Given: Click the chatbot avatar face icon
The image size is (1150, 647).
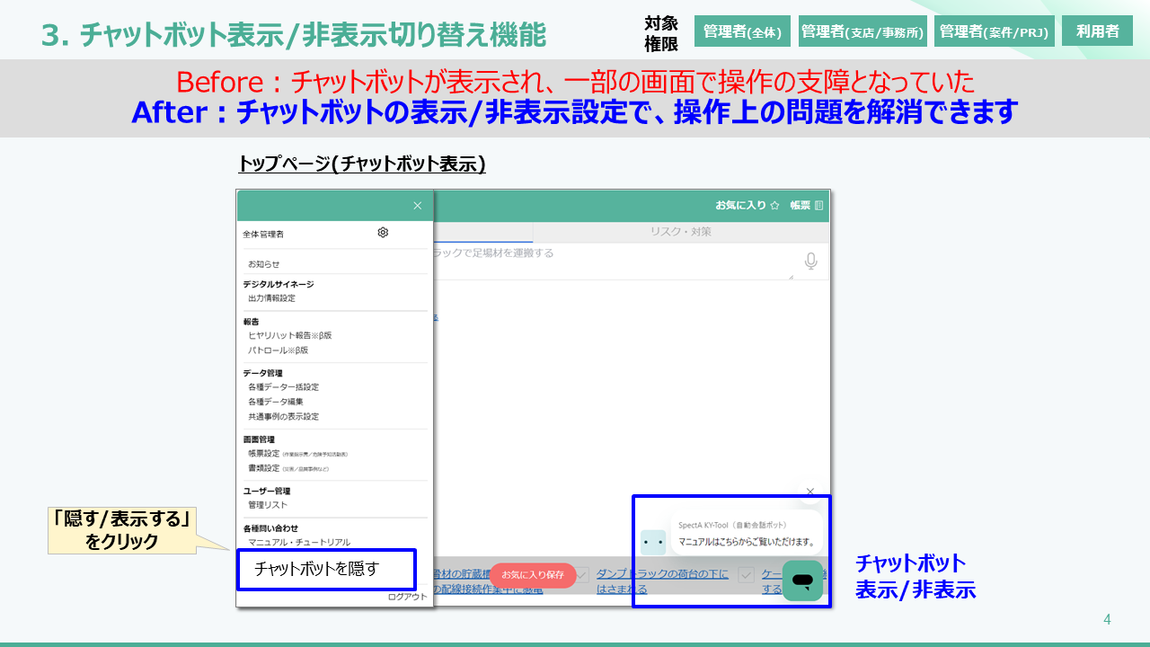Looking at the screenshot, I should pos(653,542).
